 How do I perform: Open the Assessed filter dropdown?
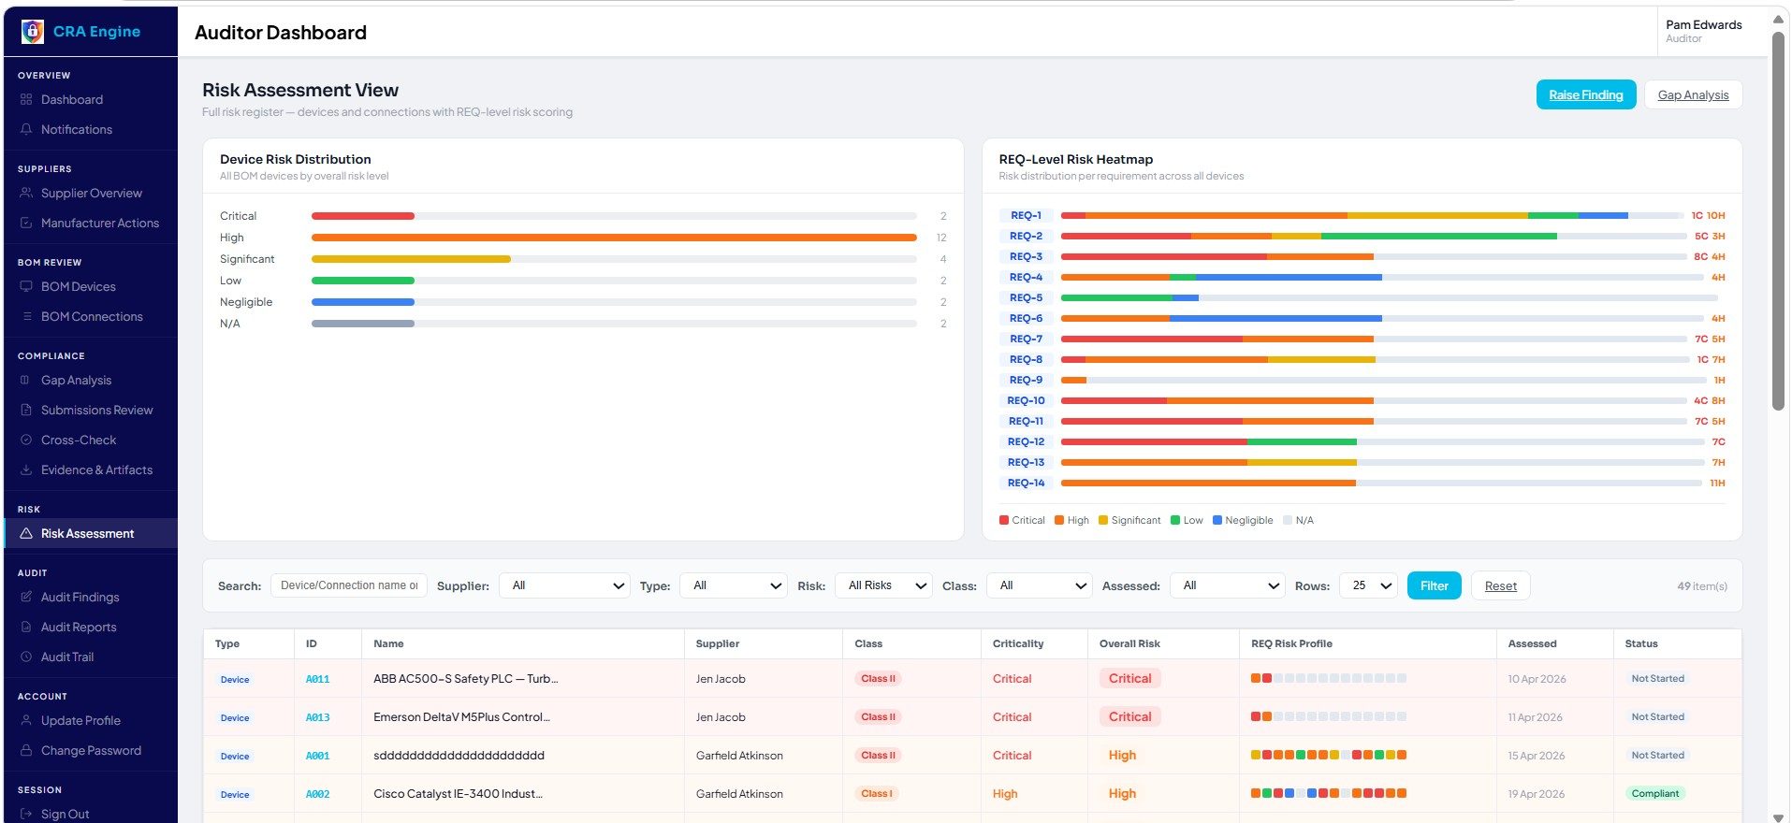(x=1228, y=586)
